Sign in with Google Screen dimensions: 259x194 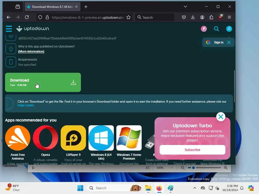[215, 42]
